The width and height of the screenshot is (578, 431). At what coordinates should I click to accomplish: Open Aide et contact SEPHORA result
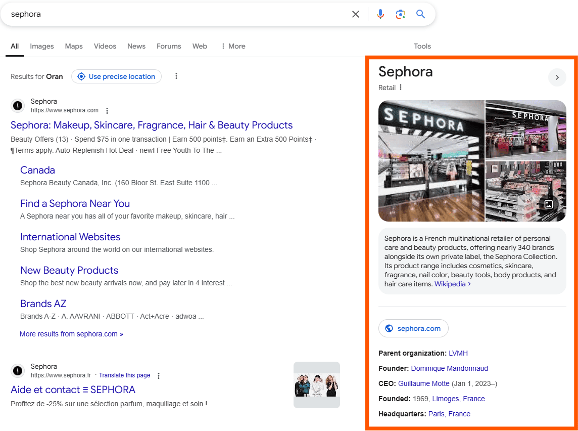[x=73, y=390]
